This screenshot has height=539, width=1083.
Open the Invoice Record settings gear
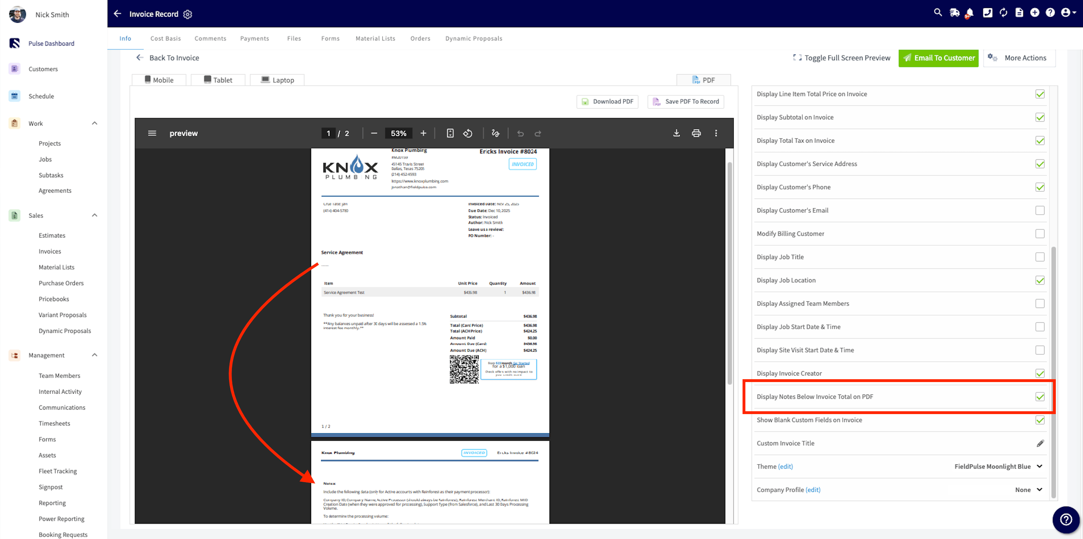tap(188, 14)
